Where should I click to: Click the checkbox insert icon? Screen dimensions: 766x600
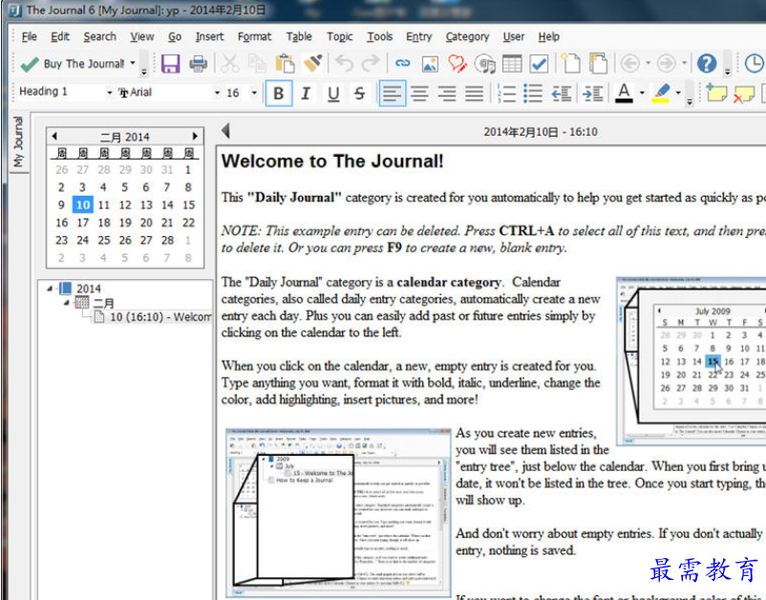[539, 63]
